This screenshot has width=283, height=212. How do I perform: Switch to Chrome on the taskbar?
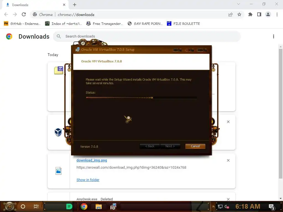click(84, 206)
